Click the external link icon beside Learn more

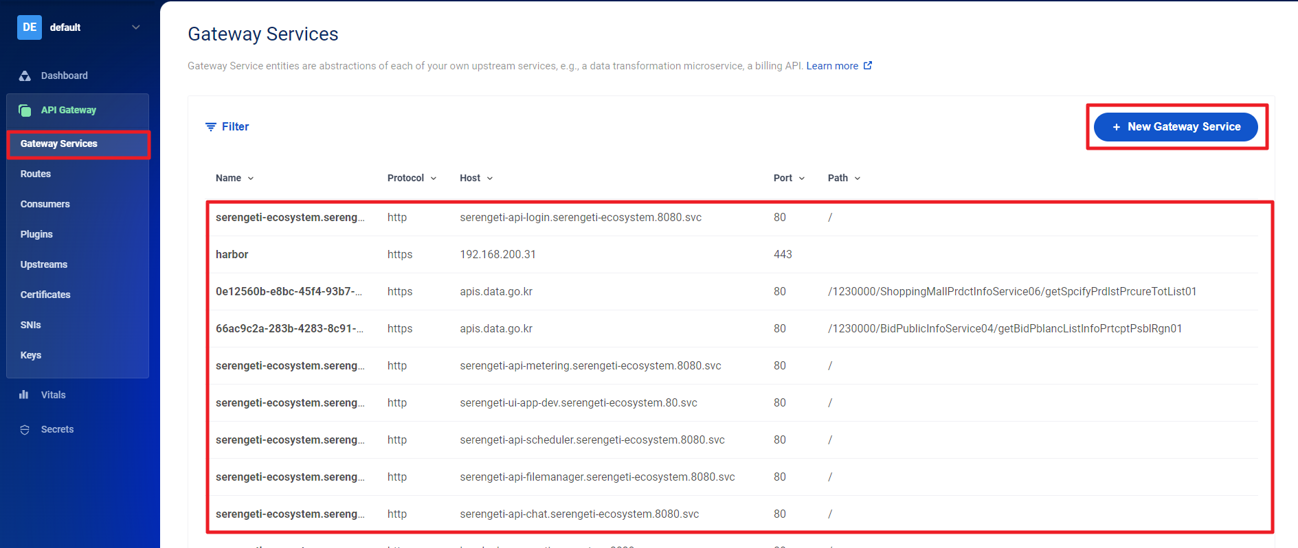click(868, 66)
